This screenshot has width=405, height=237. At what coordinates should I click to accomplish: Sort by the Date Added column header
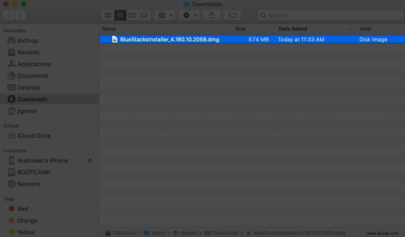pyautogui.click(x=293, y=29)
